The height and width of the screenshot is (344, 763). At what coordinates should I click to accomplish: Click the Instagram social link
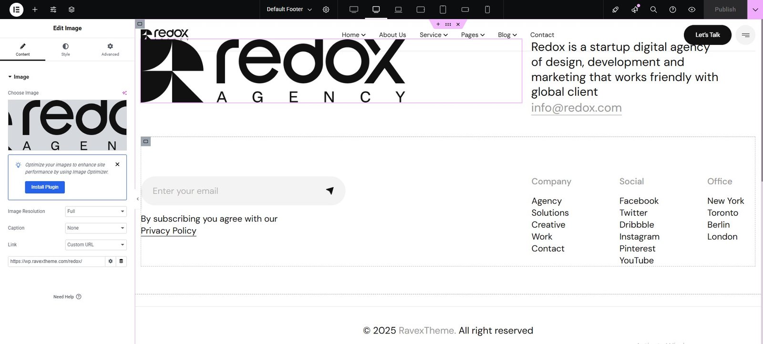coord(639,237)
